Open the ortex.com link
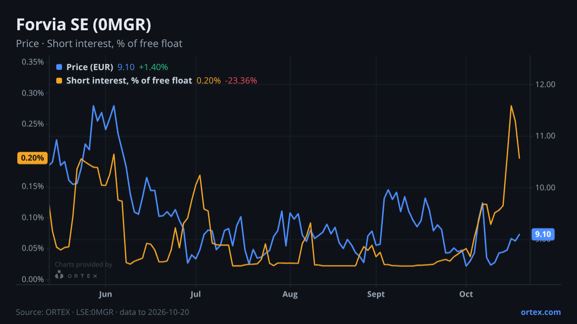 (541, 312)
